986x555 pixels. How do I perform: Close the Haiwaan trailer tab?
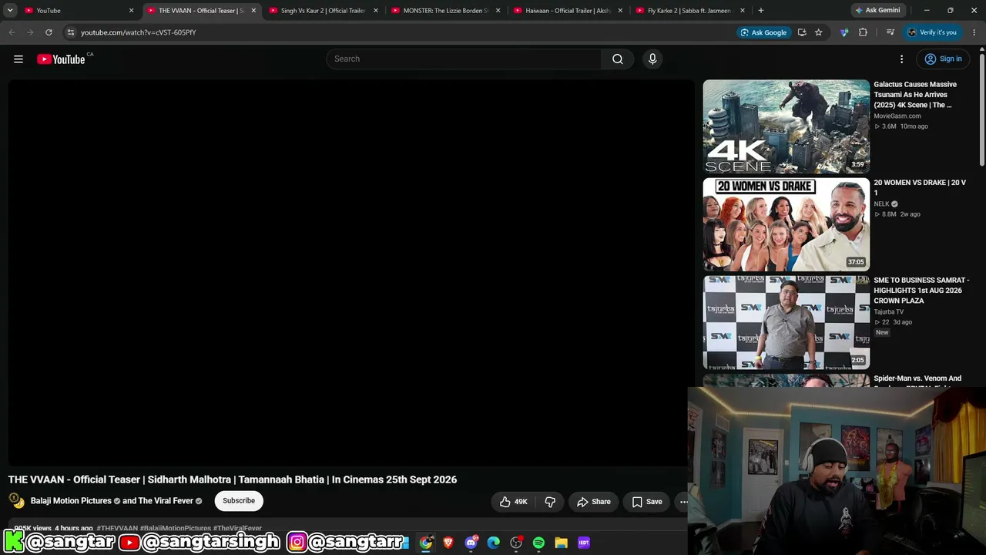(620, 10)
